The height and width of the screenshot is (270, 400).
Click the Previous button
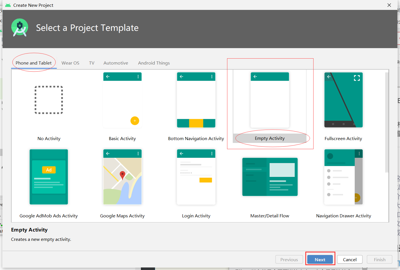point(289,260)
